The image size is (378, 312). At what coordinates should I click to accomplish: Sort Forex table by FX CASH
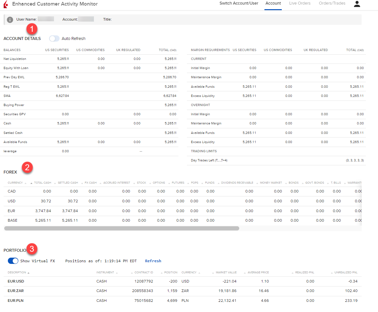pyautogui.click(x=90, y=183)
